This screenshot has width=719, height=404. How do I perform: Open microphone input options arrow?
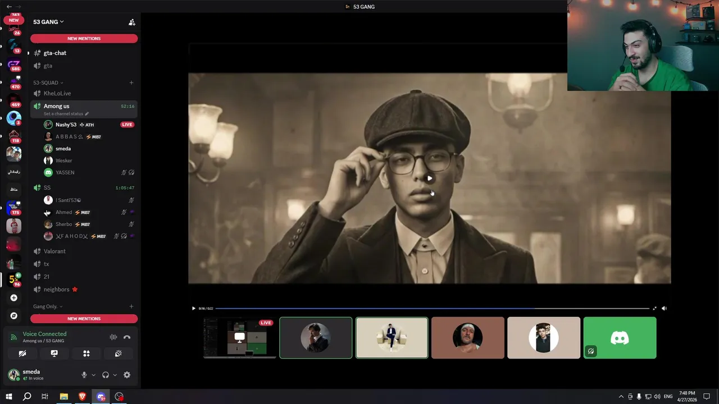pyautogui.click(x=93, y=375)
